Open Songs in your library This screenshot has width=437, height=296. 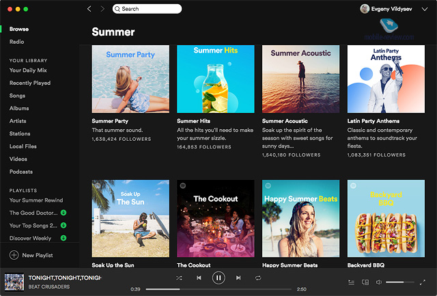[17, 96]
